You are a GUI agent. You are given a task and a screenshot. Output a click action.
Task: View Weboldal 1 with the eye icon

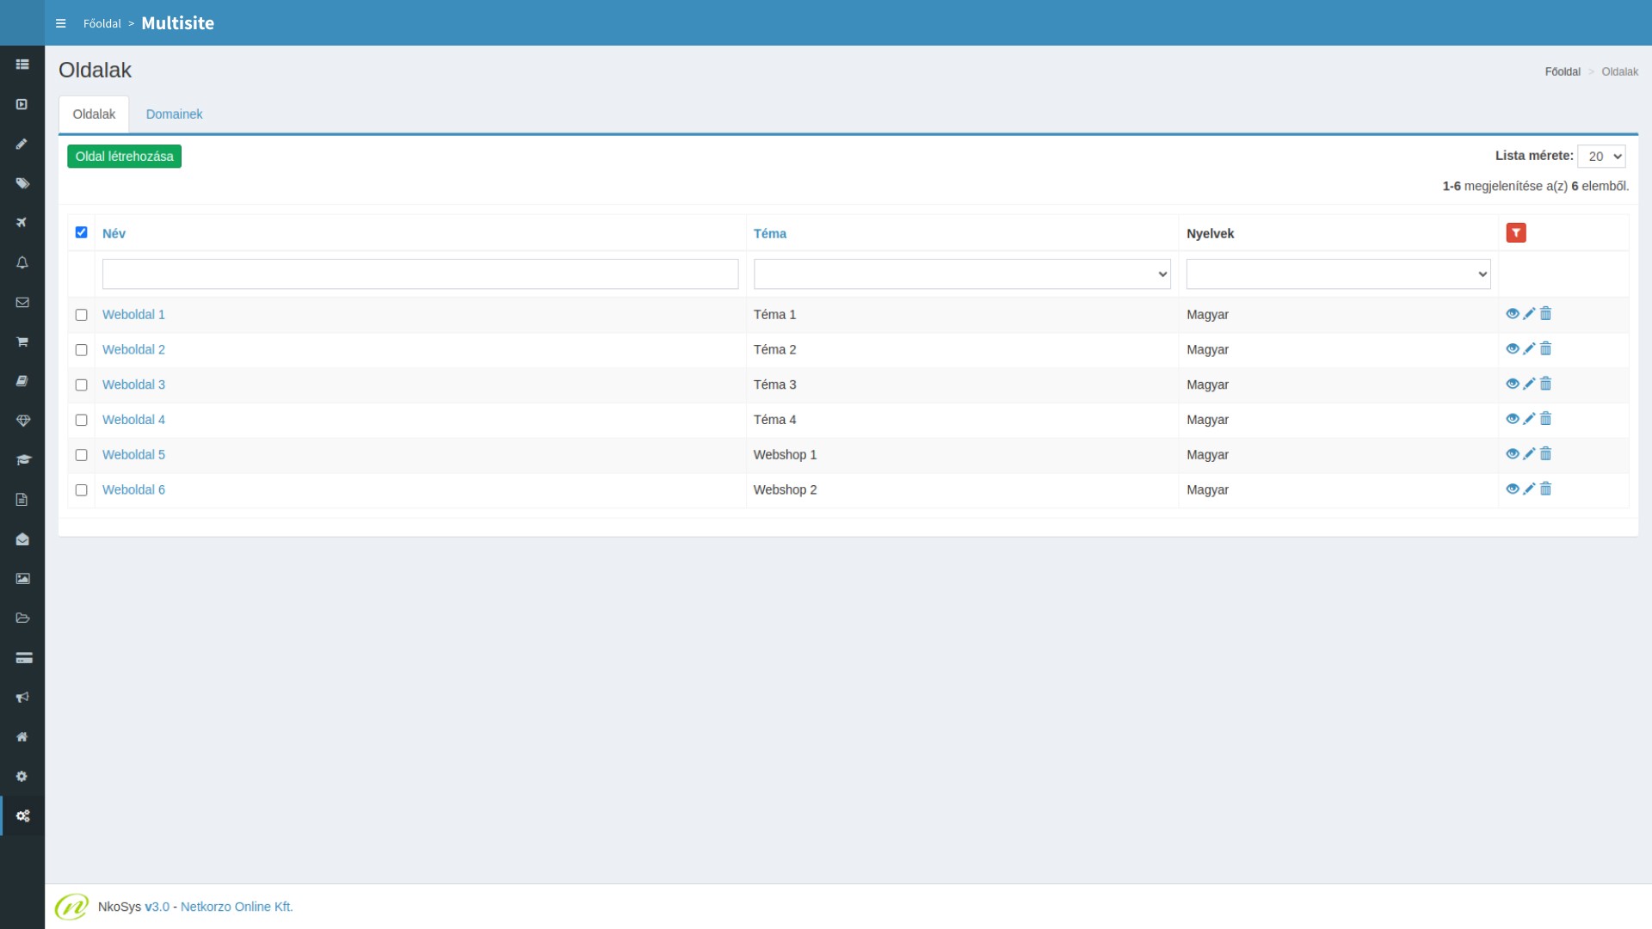(x=1512, y=314)
